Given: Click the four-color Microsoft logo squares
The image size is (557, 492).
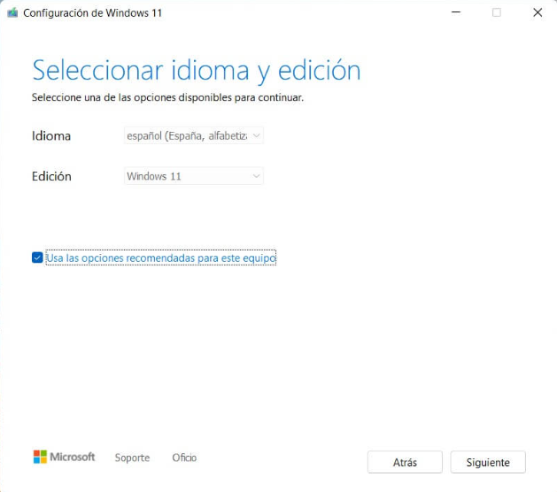Looking at the screenshot, I should click(40, 457).
